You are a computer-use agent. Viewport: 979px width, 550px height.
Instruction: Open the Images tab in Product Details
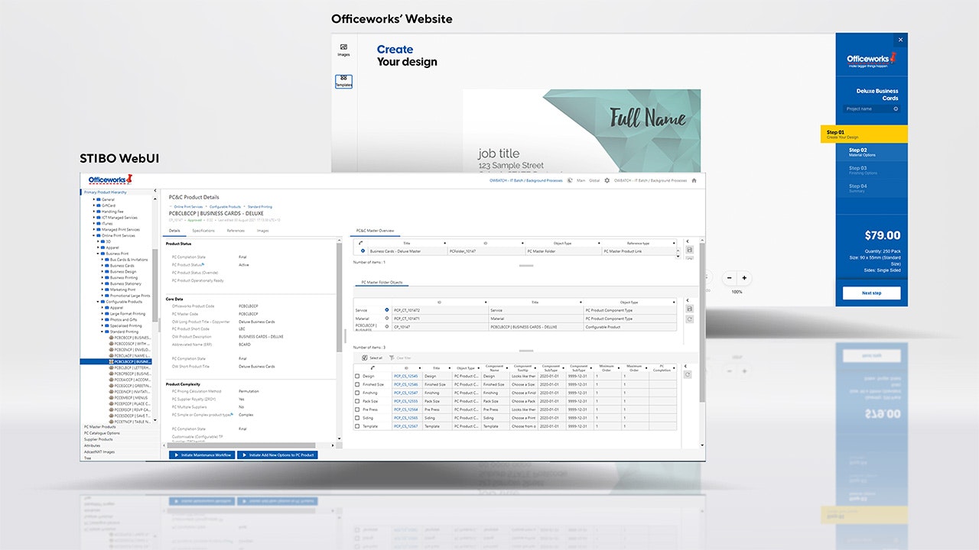pos(262,230)
